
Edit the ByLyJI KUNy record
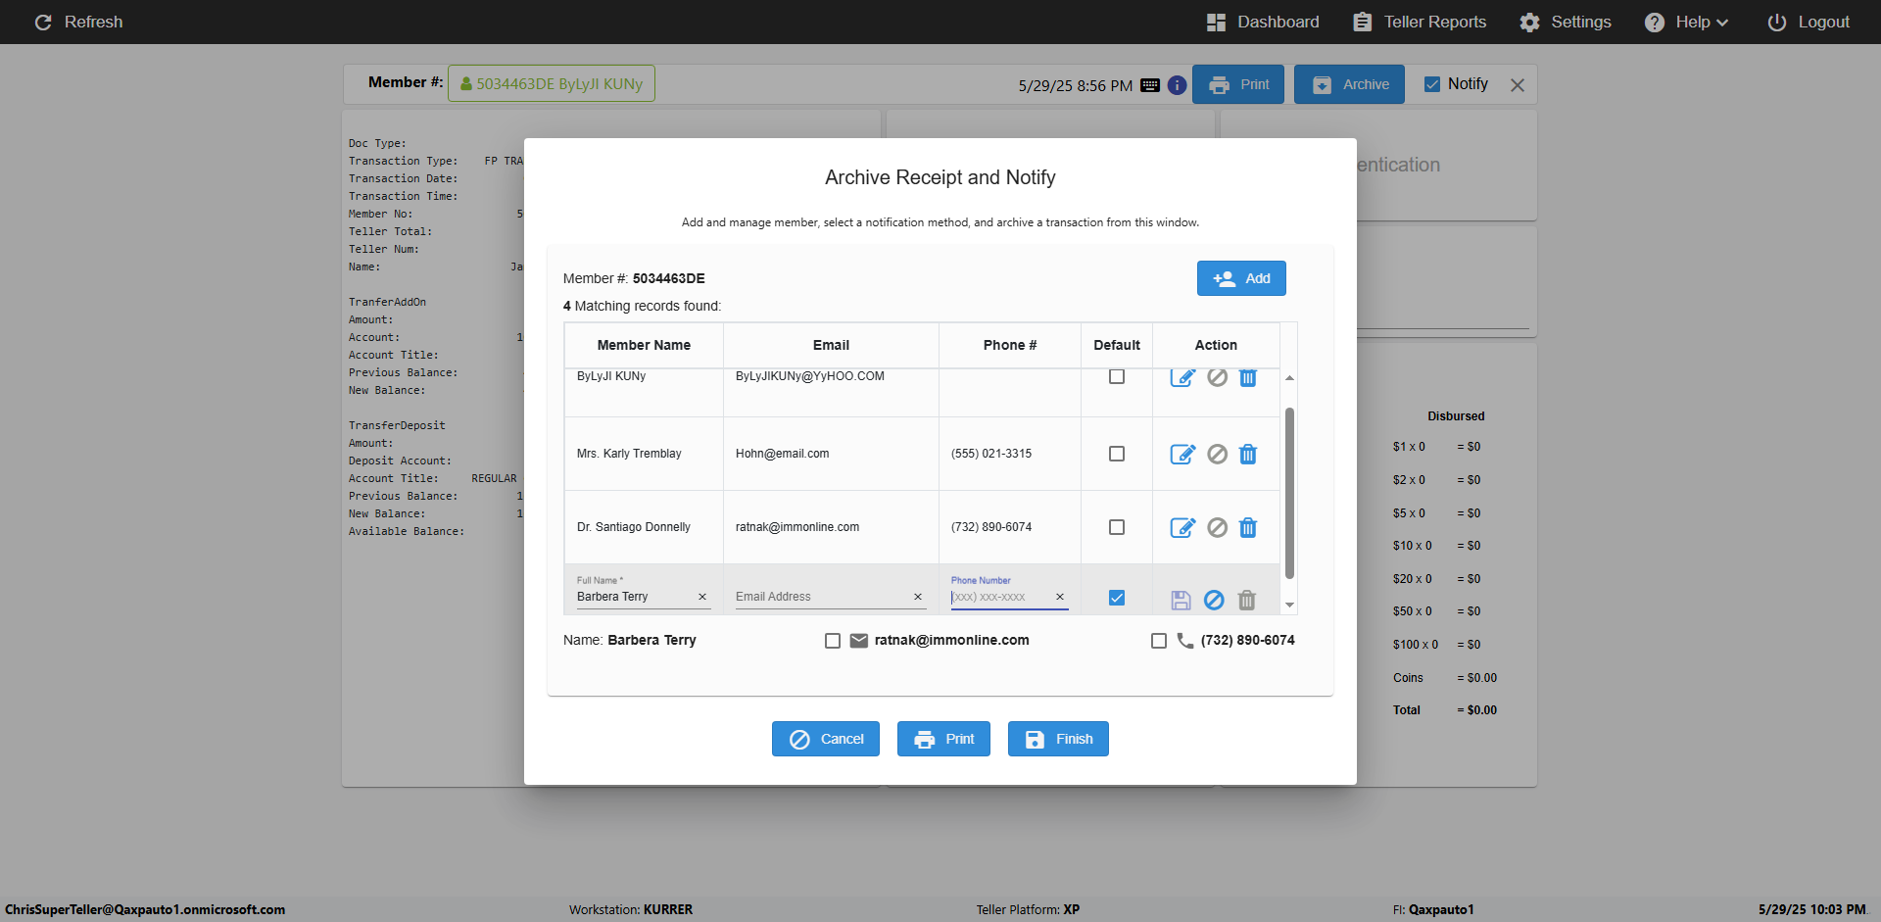[1182, 378]
